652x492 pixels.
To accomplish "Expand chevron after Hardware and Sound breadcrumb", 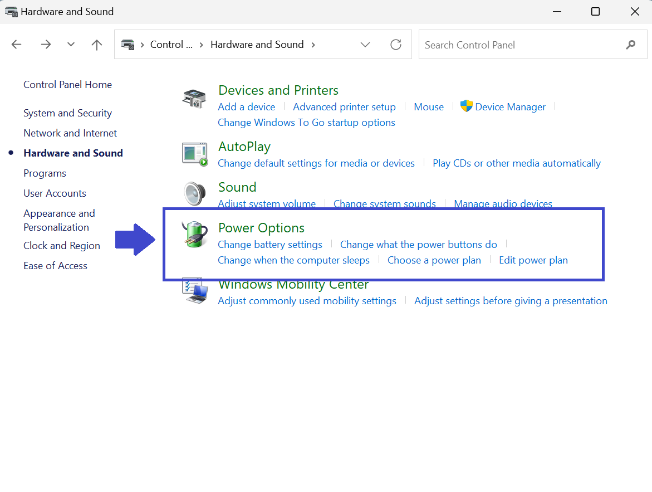I will 313,45.
